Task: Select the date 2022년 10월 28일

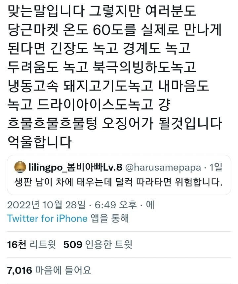Action: pyautogui.click(x=46, y=205)
